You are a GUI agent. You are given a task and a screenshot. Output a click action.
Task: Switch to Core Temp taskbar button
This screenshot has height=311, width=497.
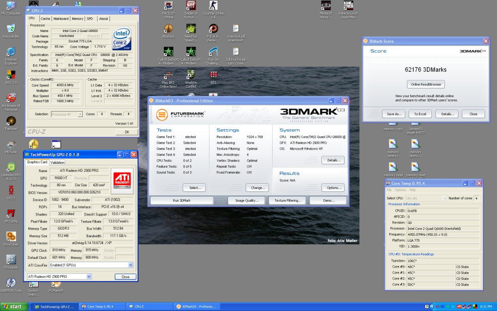click(101, 307)
